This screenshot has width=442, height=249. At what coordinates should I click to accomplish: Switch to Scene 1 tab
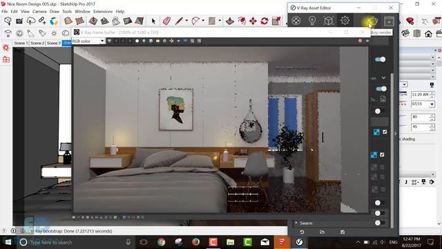pyautogui.click(x=21, y=43)
